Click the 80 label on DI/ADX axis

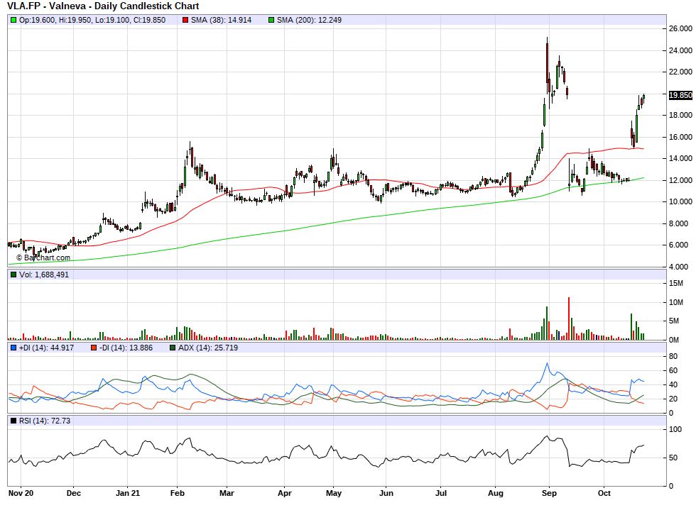(x=673, y=356)
